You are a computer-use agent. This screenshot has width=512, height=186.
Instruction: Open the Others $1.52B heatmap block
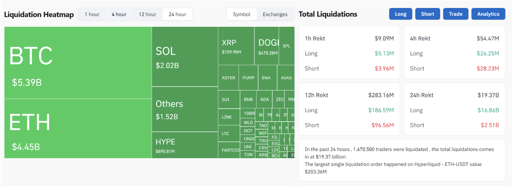point(184,109)
